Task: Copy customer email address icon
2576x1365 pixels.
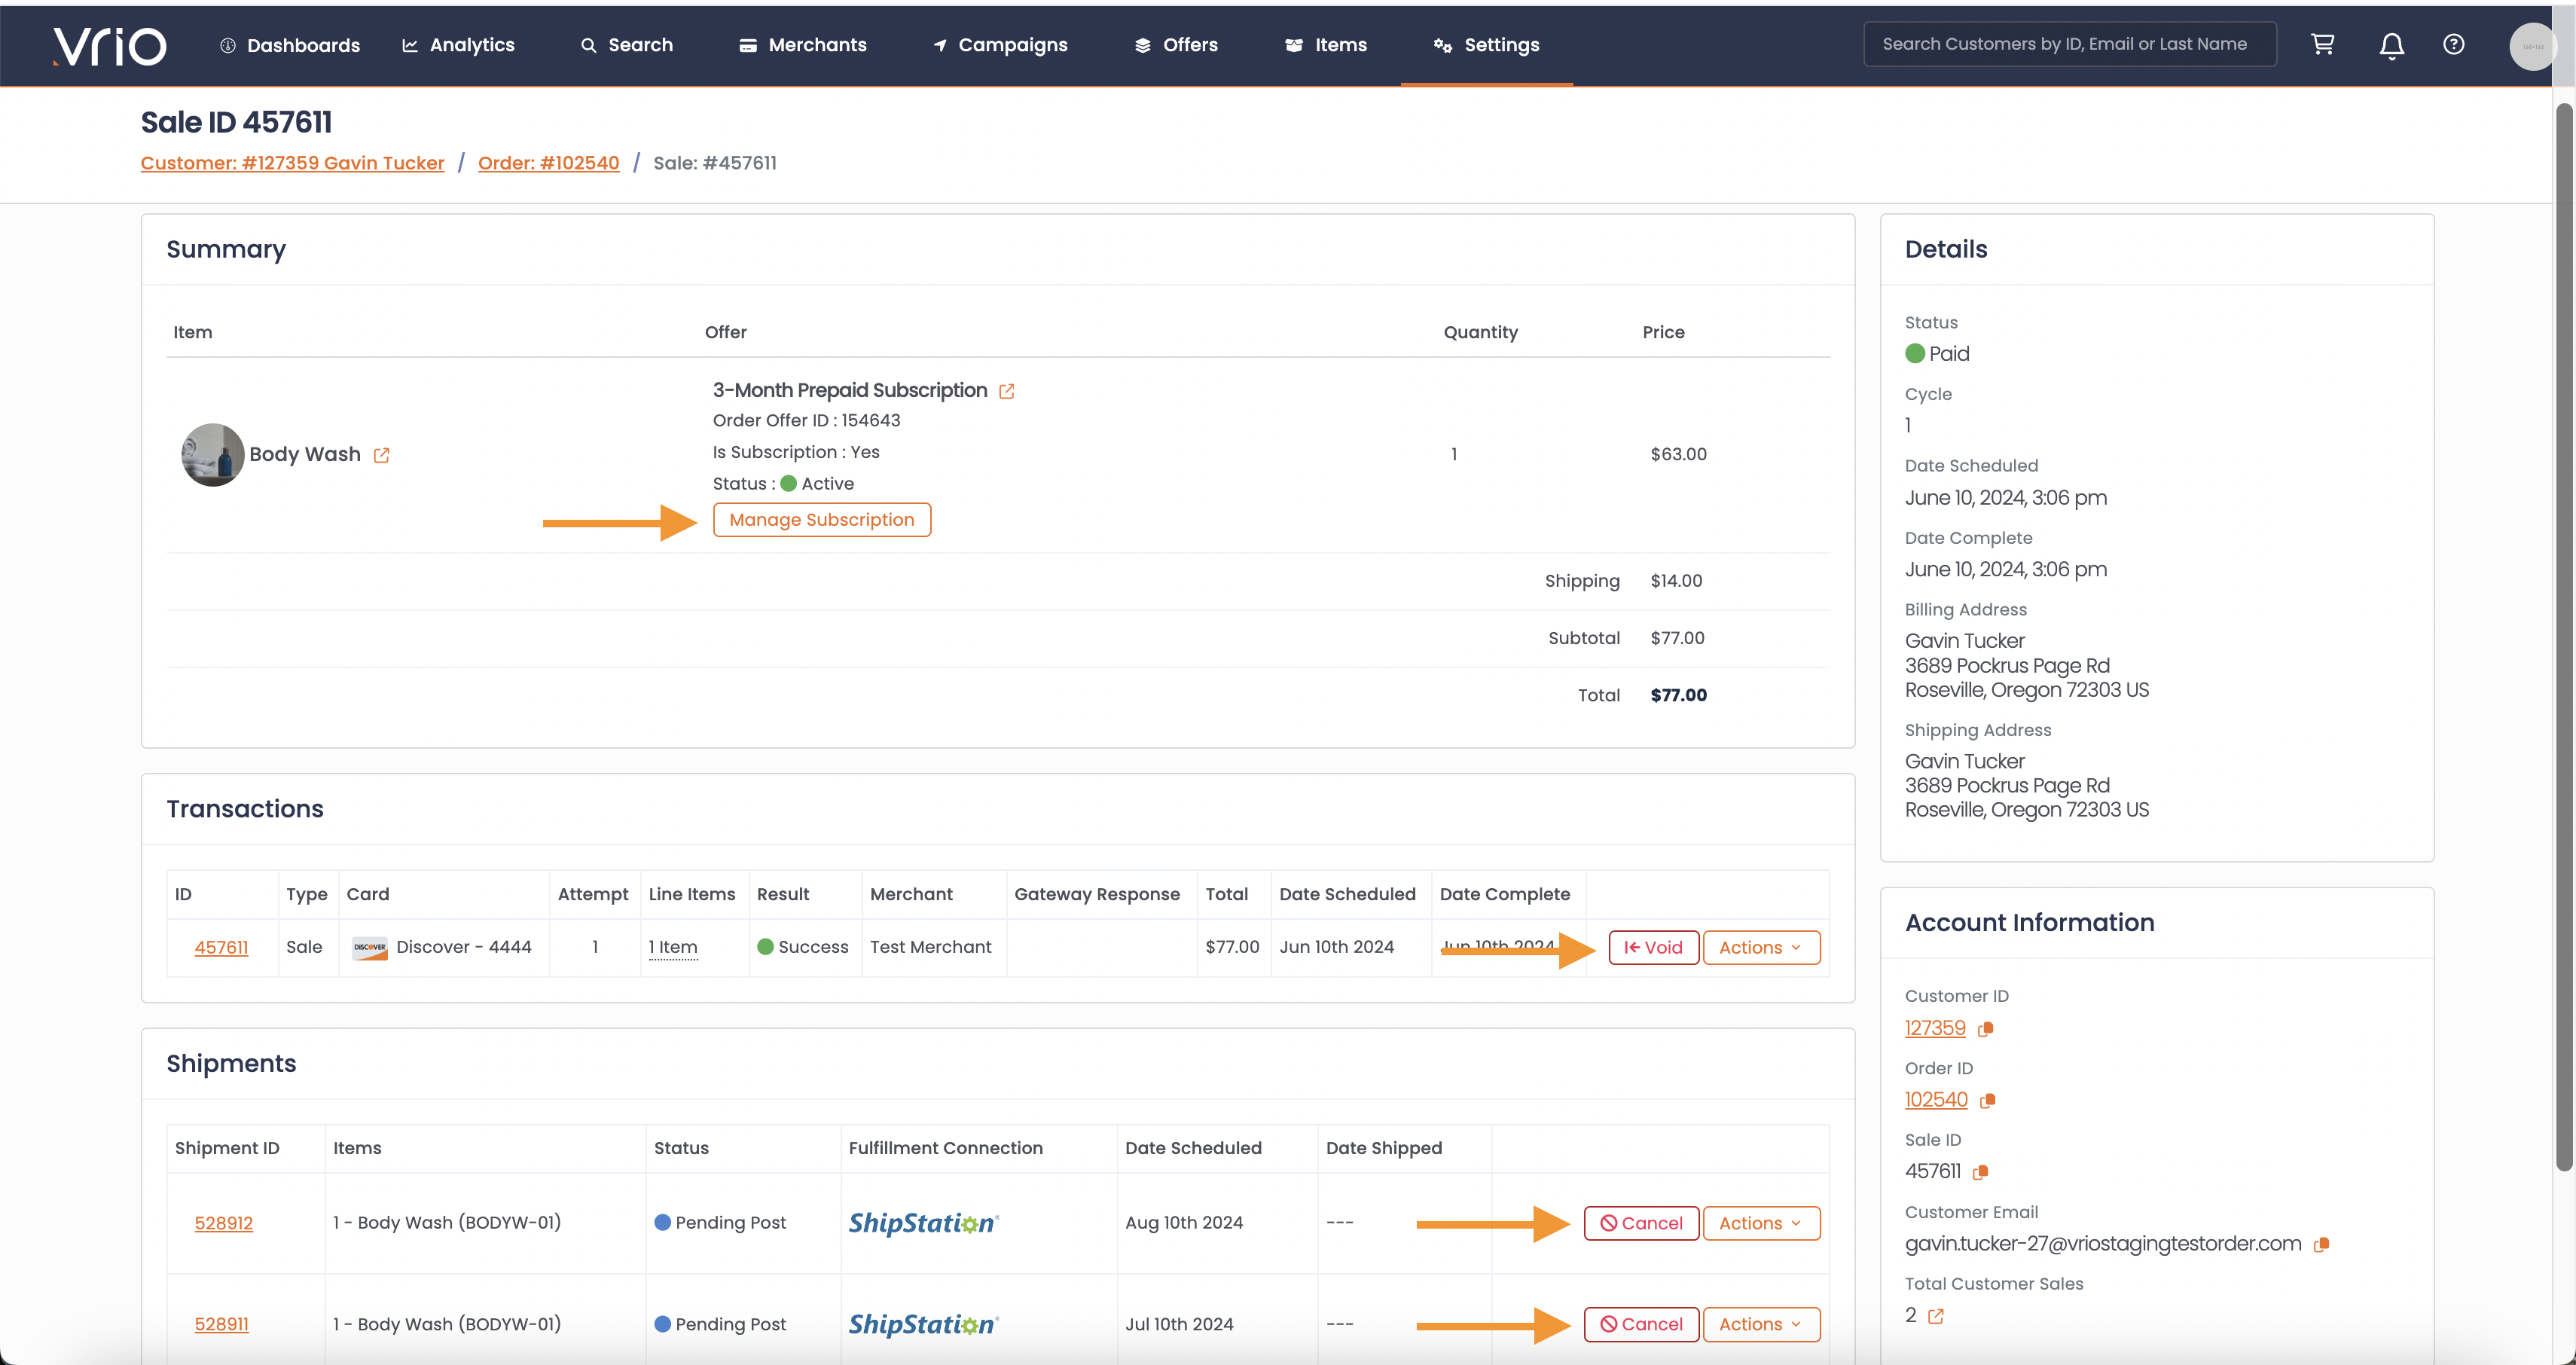Action: 2321,1244
